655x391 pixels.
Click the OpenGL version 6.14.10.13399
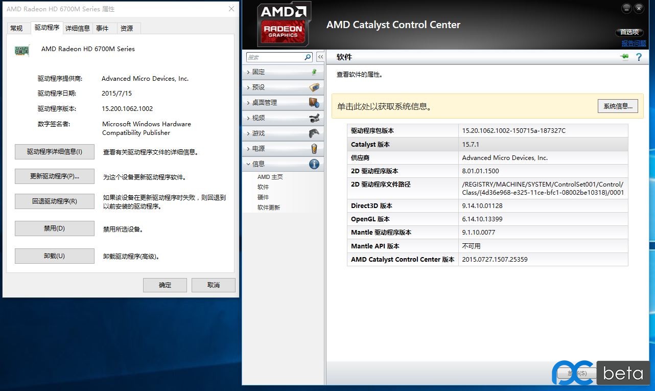tap(482, 219)
